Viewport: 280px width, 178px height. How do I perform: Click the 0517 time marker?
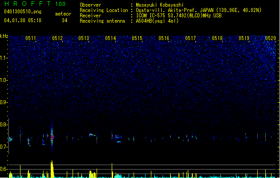(x=191, y=38)
